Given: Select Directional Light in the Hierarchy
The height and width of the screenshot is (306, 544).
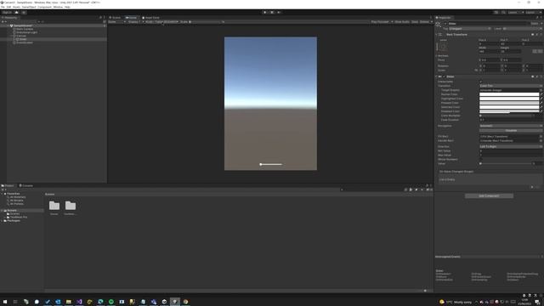Looking at the screenshot, I should pos(26,32).
